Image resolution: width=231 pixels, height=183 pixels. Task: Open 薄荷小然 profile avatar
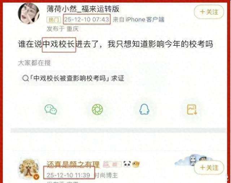point(29,13)
